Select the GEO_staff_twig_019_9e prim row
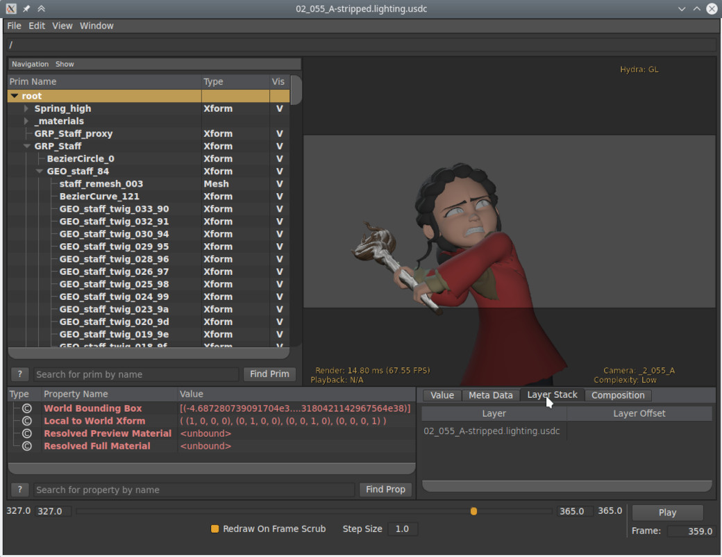 (149, 335)
